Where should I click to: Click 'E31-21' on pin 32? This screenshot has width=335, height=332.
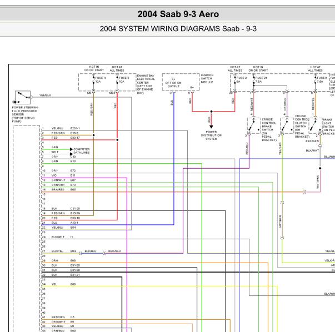pos(75,275)
